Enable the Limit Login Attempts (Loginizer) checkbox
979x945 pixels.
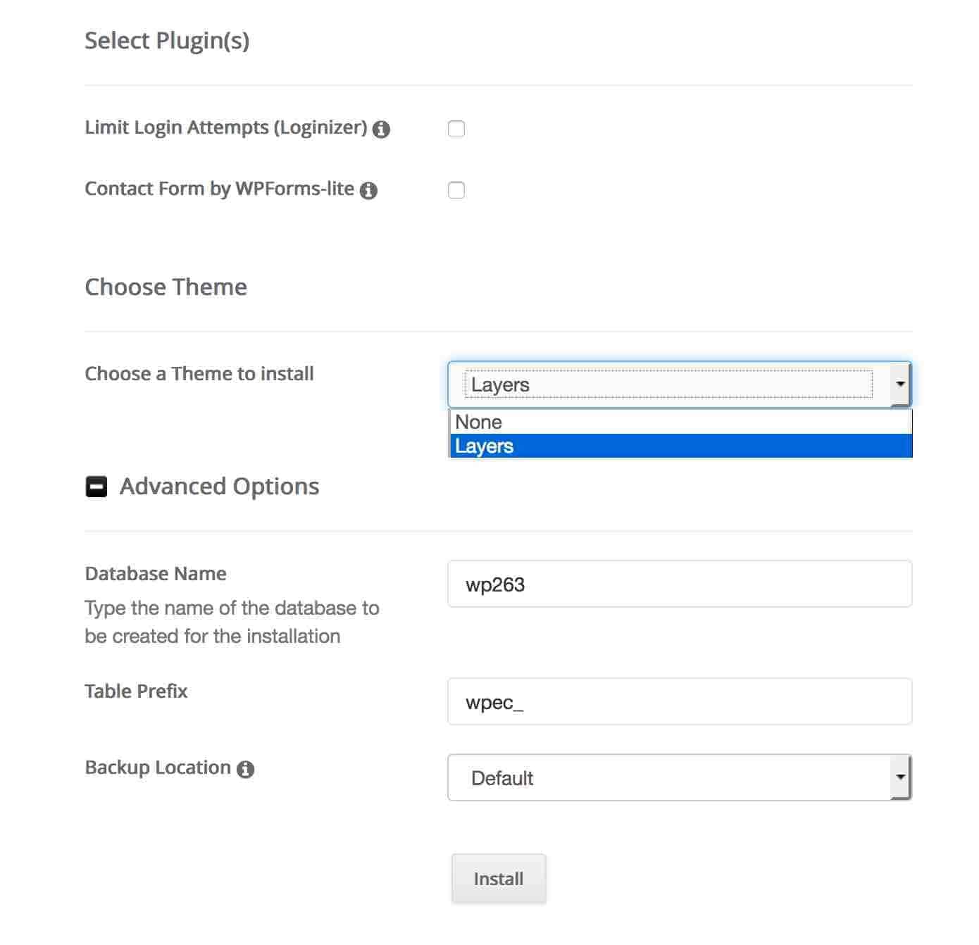pos(456,128)
